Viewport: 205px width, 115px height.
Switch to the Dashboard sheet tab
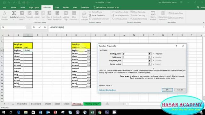pos(36,104)
